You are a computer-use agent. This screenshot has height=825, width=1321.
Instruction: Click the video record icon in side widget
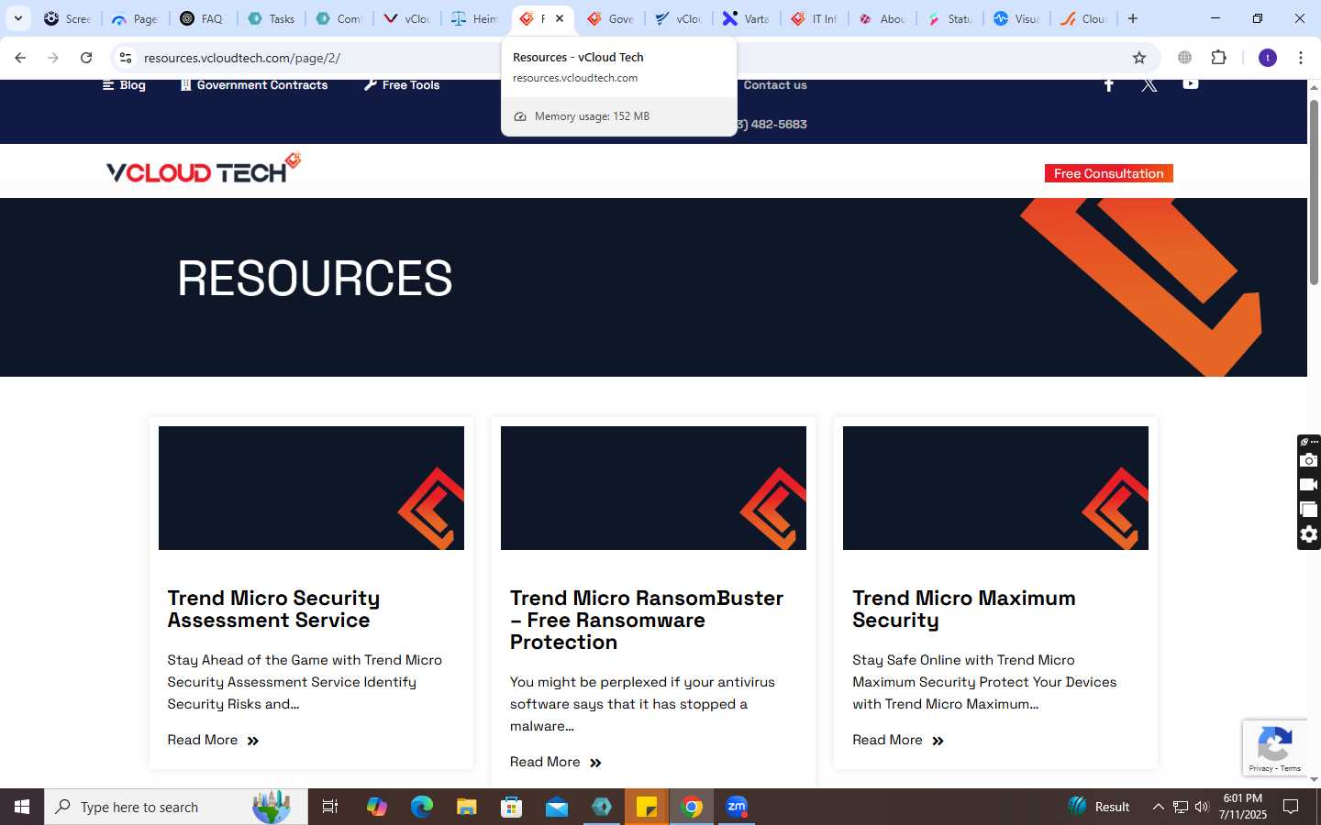click(1309, 485)
